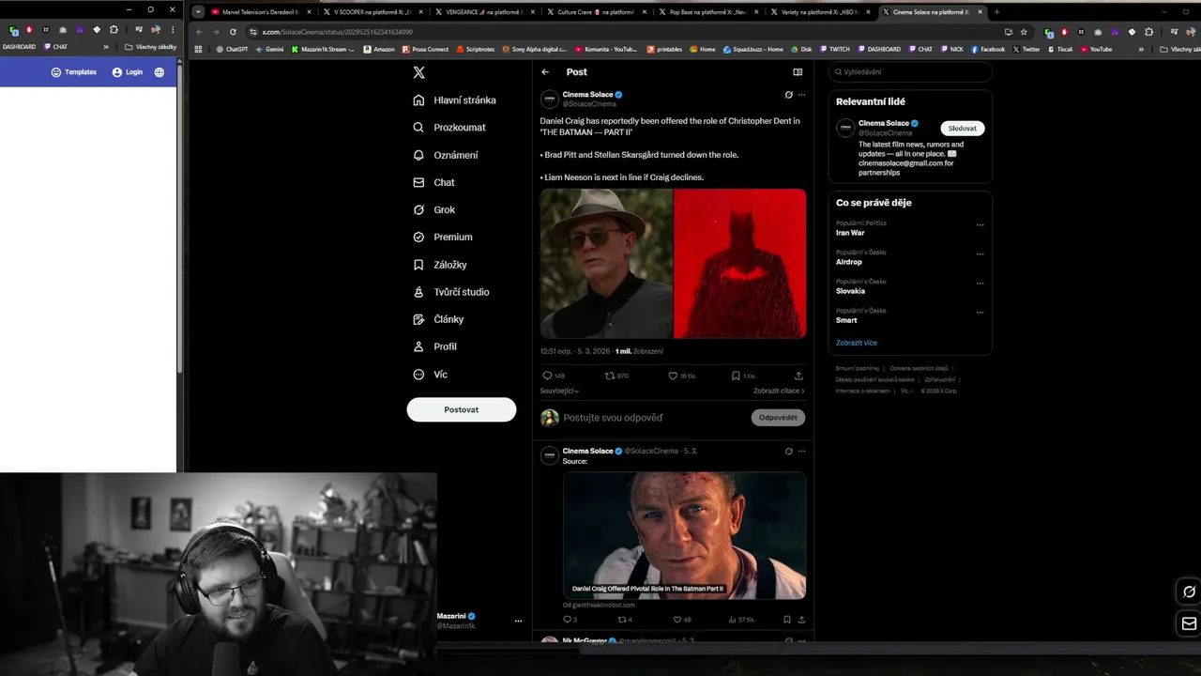Screen dimensions: 1201x676
Task: Go back using the Post arrow
Action: point(545,72)
